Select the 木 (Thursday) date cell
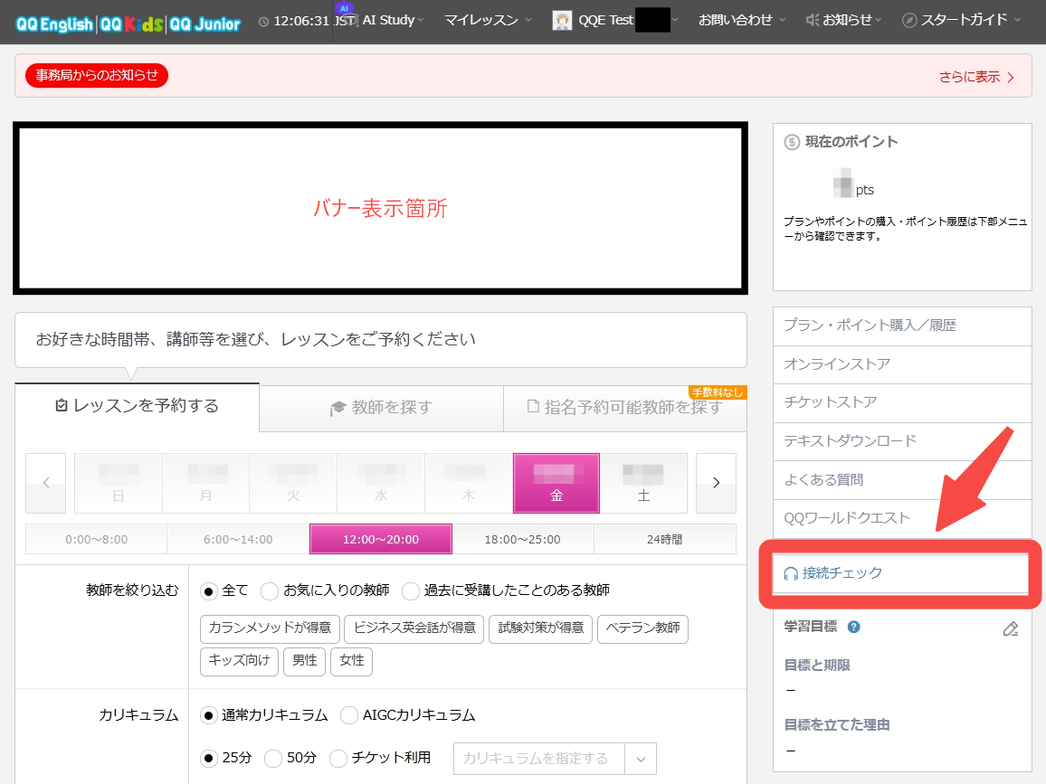 point(469,483)
